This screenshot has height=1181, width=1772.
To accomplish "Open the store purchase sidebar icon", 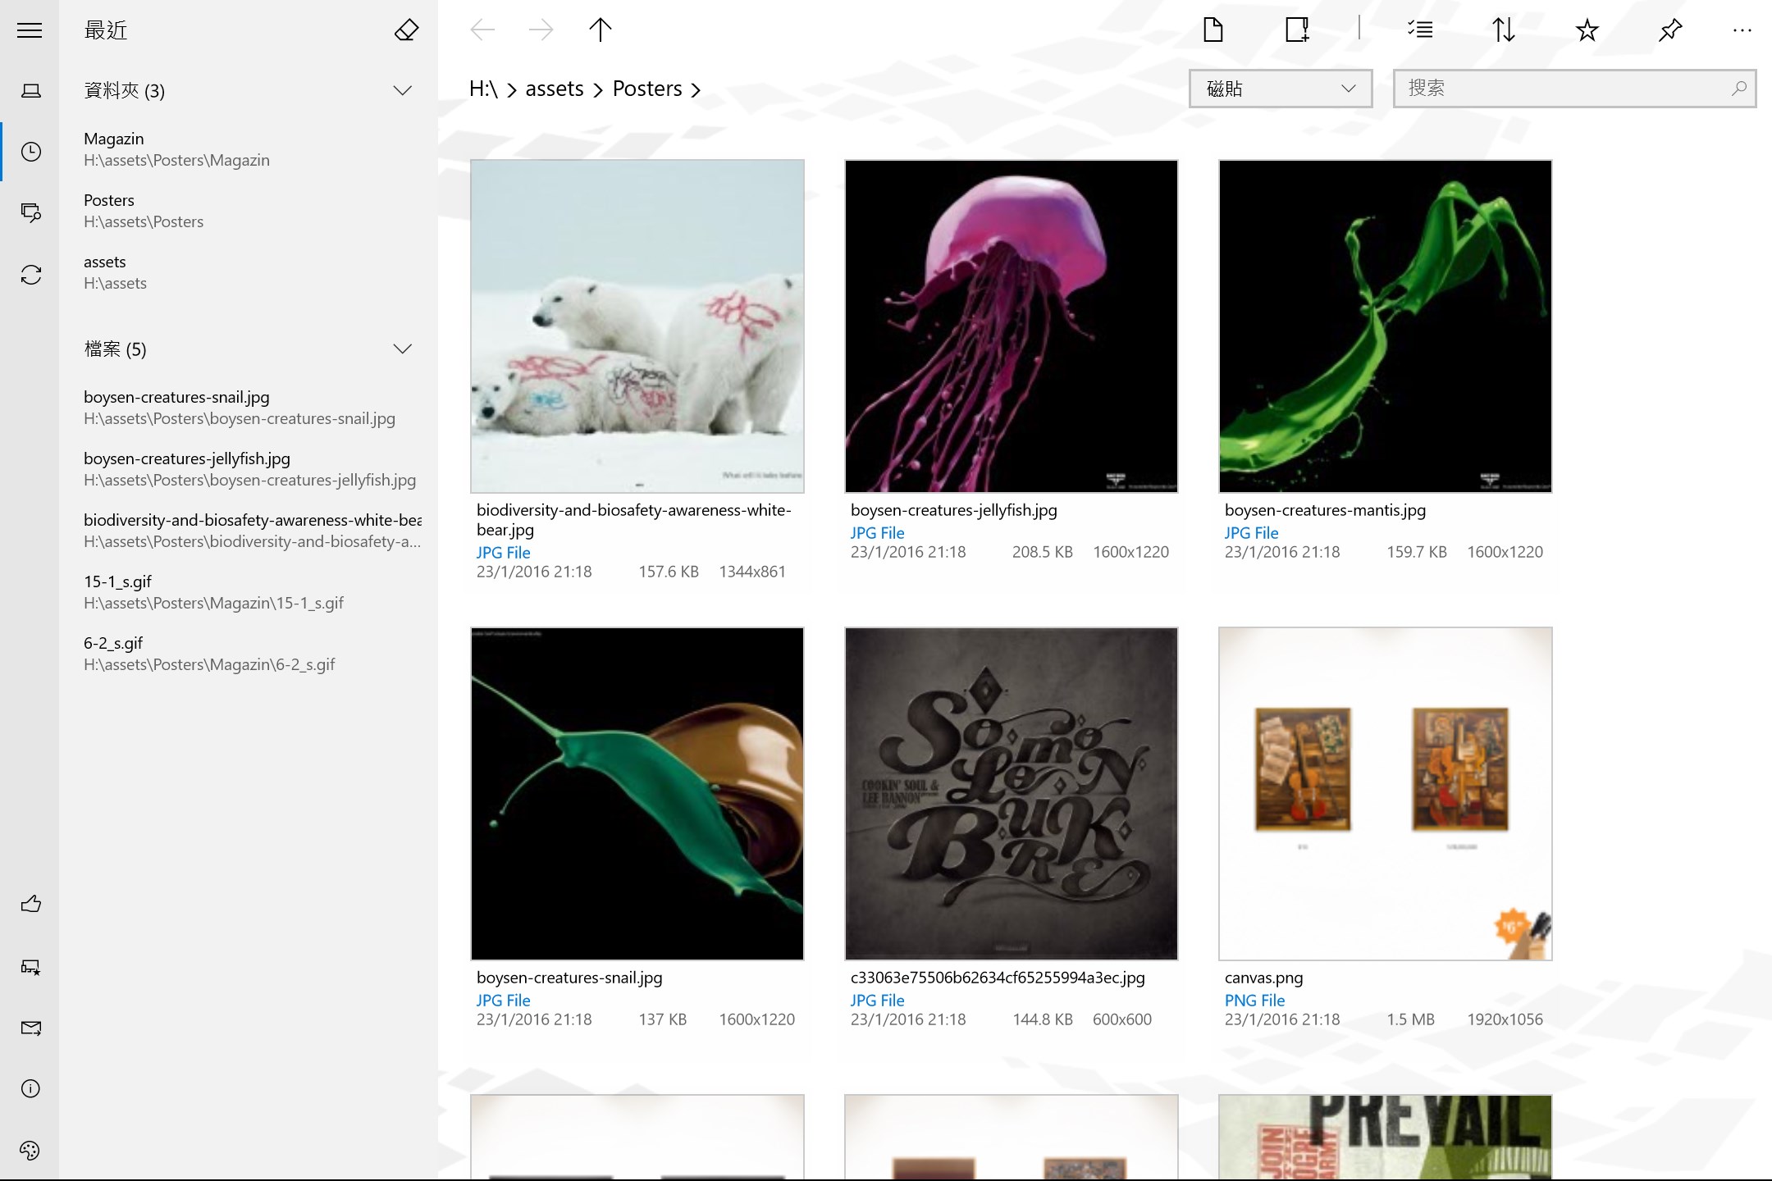I will (30, 966).
